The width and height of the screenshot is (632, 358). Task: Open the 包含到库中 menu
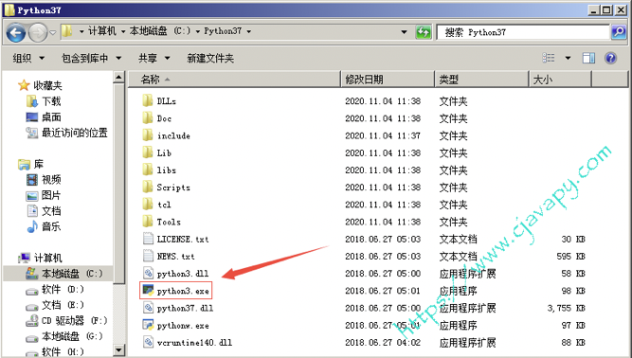(x=92, y=59)
